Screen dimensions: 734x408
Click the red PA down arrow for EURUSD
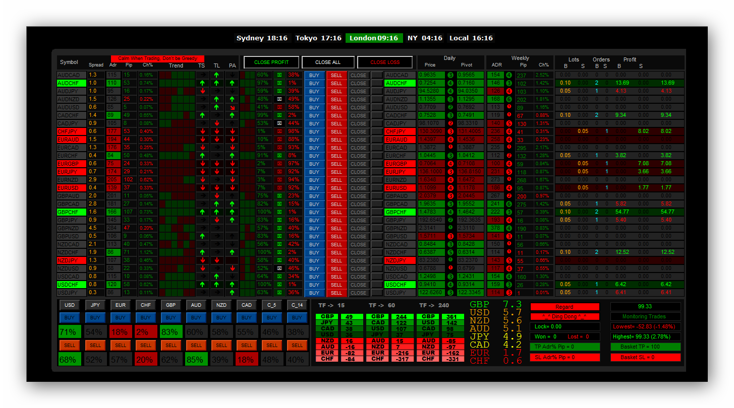point(232,188)
